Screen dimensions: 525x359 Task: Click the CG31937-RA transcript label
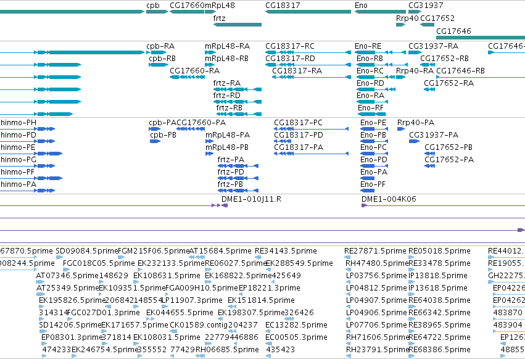(x=434, y=46)
